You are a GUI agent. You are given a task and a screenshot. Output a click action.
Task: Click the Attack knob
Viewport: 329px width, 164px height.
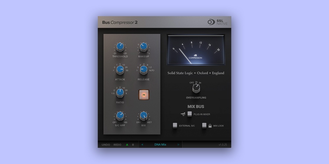click(120, 70)
